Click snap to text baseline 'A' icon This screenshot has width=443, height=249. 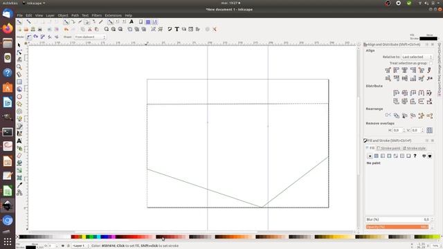point(132,21)
